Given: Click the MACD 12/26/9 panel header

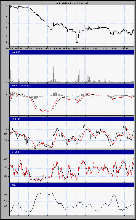Looking at the screenshot, I should pyautogui.click(x=72, y=86).
